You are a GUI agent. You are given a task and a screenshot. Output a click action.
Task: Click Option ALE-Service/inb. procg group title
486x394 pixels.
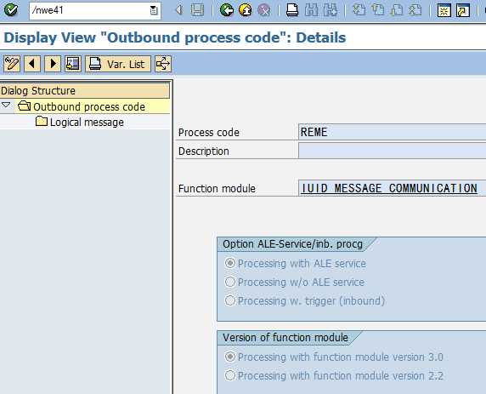coord(292,244)
